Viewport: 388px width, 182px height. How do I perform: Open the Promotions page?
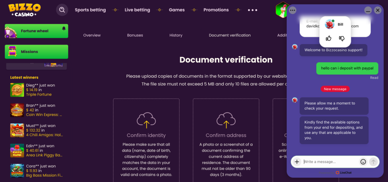coord(216,10)
